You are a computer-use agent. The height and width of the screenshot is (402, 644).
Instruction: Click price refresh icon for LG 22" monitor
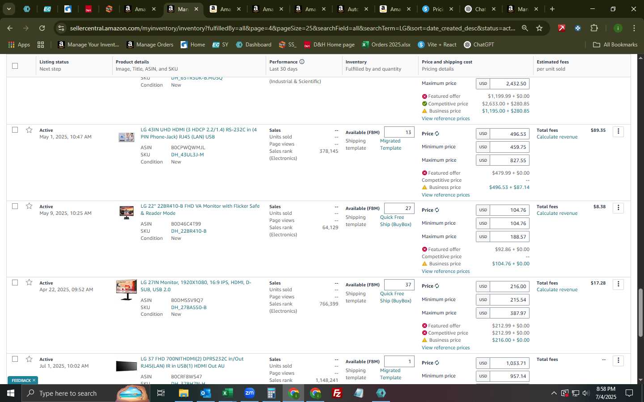point(437,210)
